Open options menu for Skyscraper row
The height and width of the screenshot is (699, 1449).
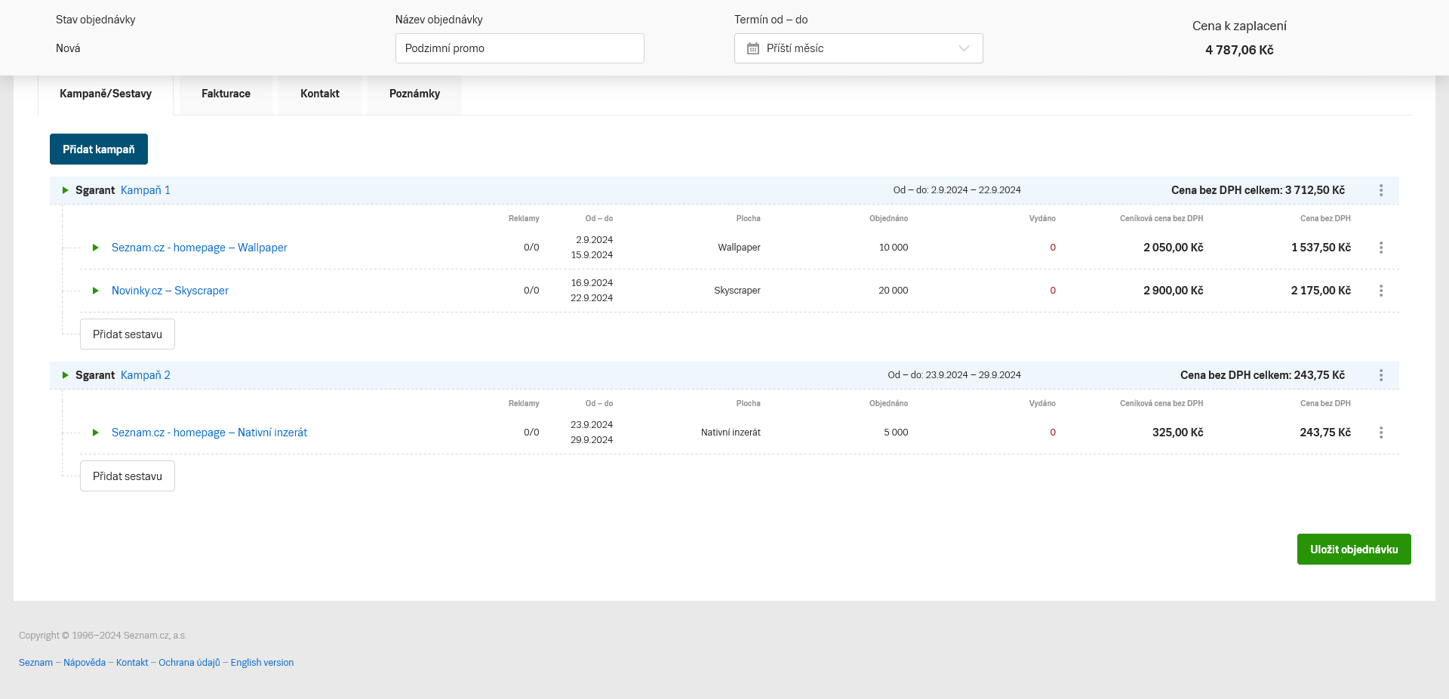click(x=1381, y=291)
